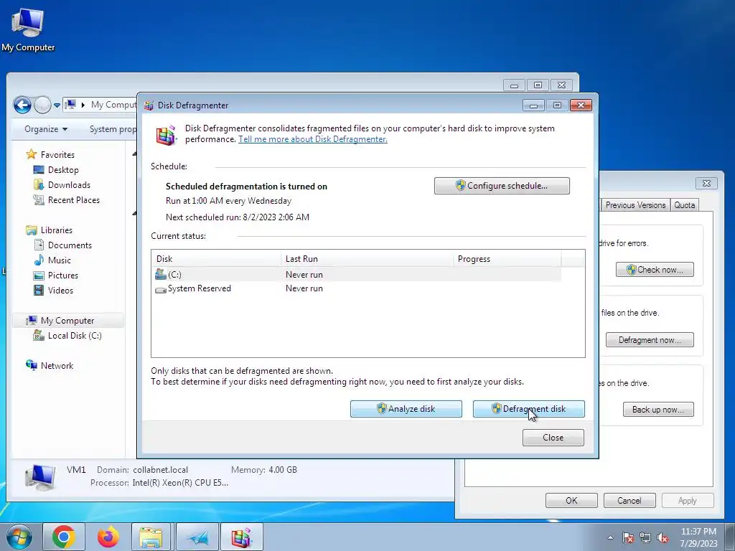Click Back up now button in properties dialog

tap(658, 410)
